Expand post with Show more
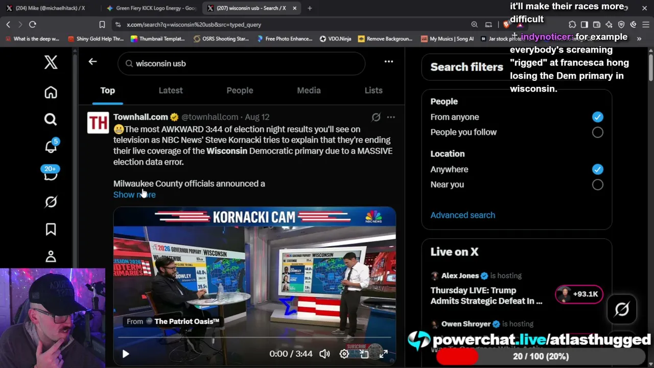 [134, 195]
